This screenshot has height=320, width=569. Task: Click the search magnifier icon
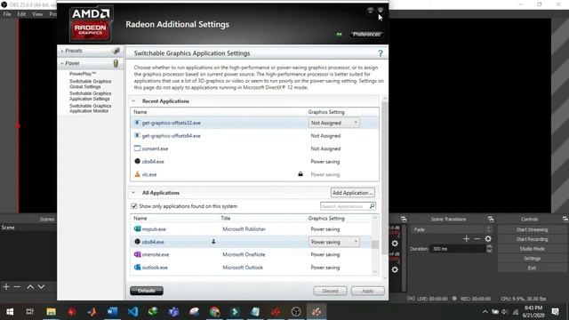pos(372,206)
